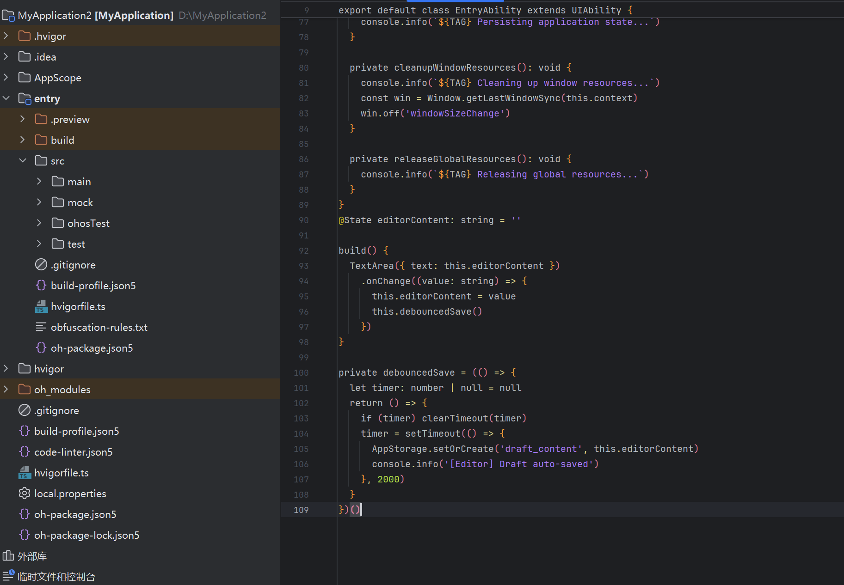Expand the build folder chevron
Image resolution: width=844 pixels, height=585 pixels.
23,140
